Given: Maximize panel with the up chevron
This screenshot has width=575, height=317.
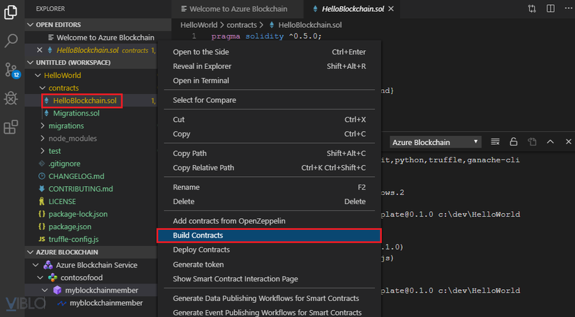Looking at the screenshot, I should coord(550,142).
